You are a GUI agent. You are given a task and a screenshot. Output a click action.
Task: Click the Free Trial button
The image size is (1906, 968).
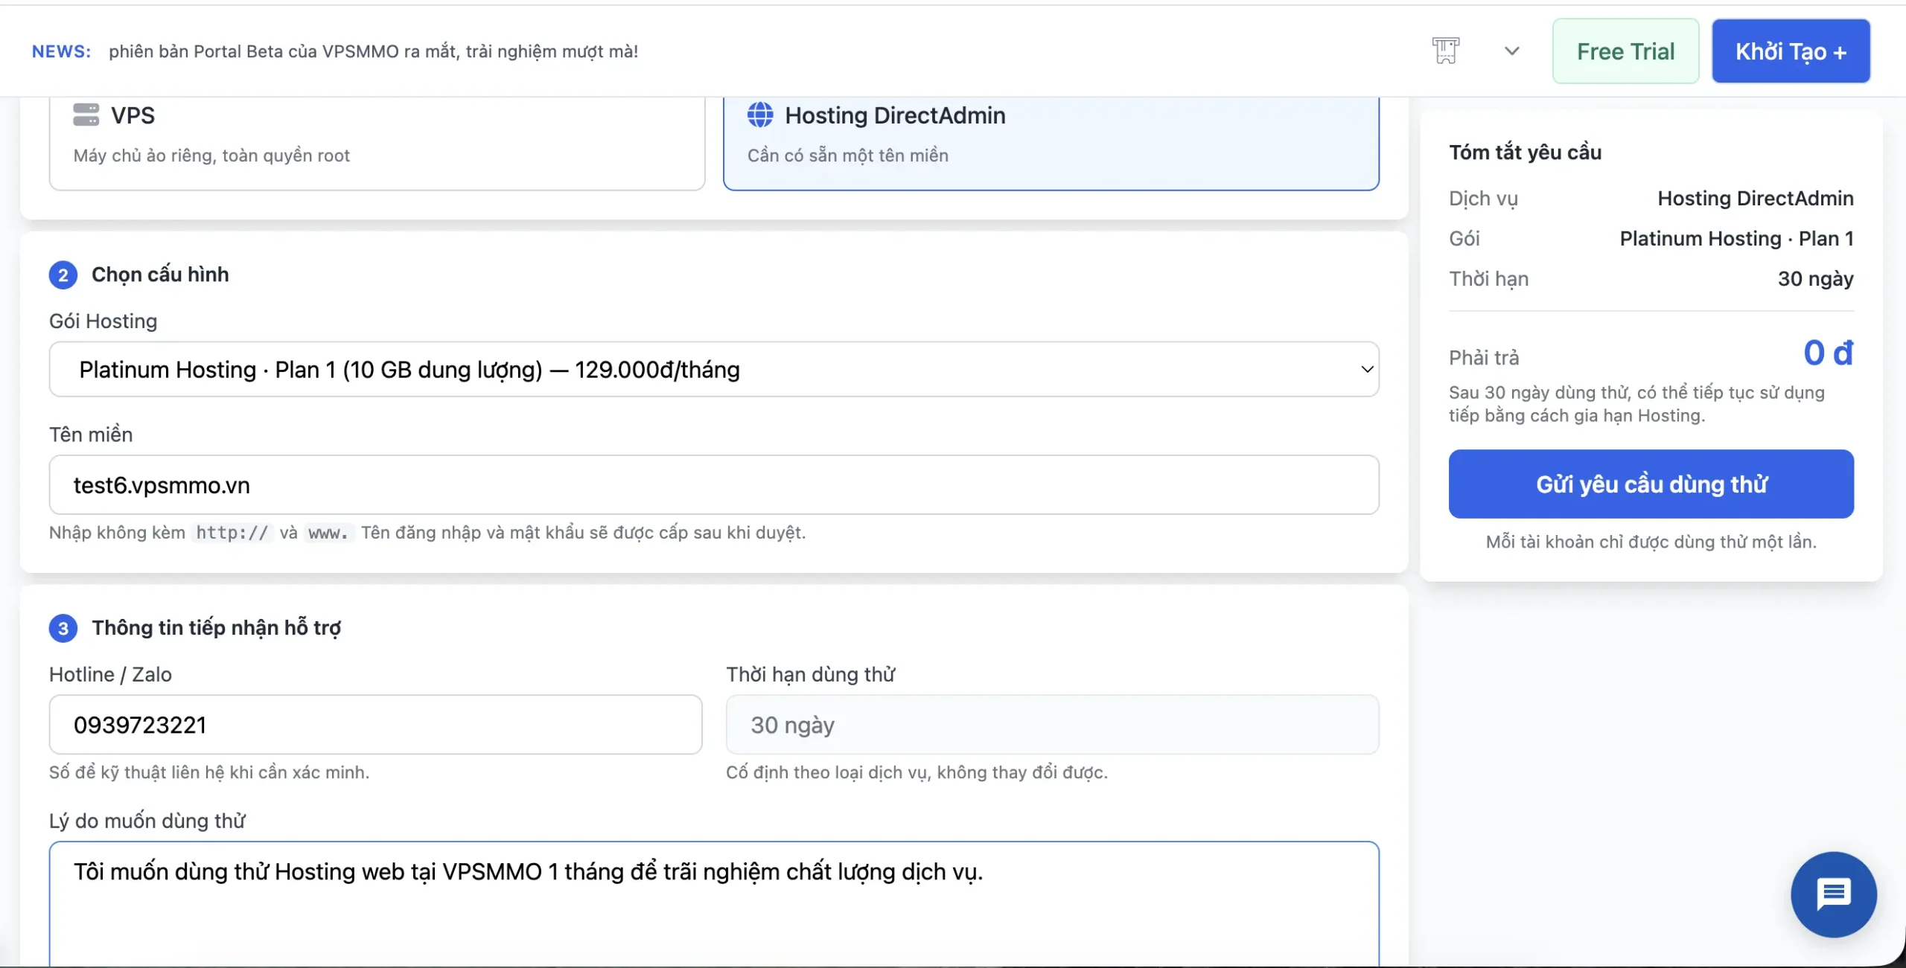pyautogui.click(x=1625, y=51)
